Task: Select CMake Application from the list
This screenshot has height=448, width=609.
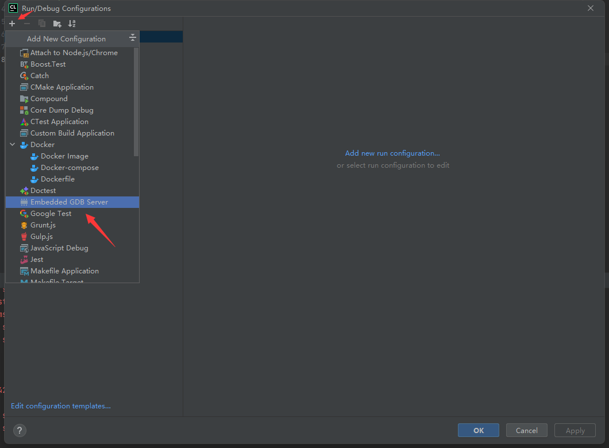Action: coord(72,87)
